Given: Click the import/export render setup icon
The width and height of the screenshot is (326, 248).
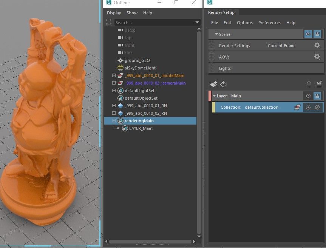Looking at the screenshot, I should click(222, 84).
